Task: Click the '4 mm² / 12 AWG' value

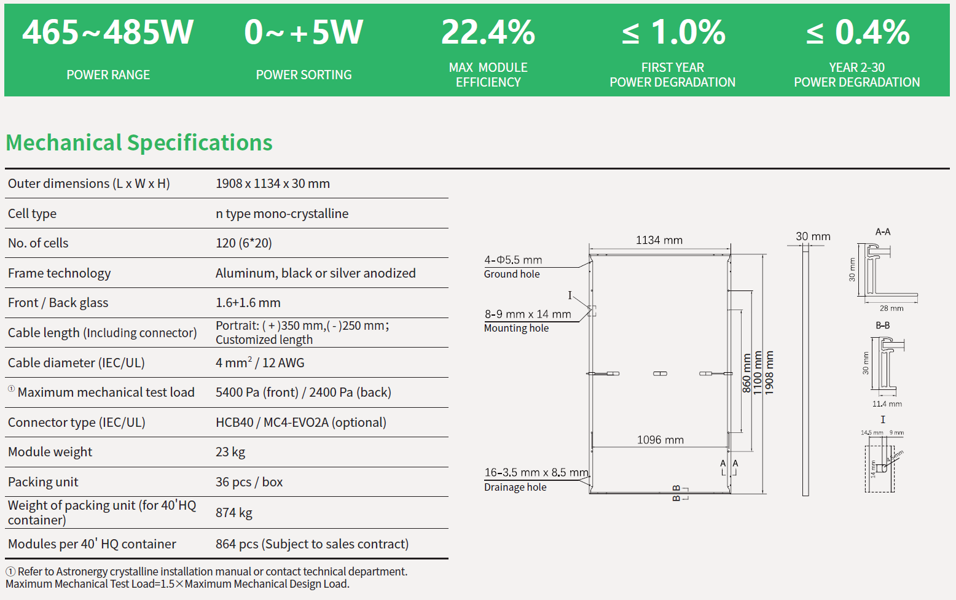Action: tap(260, 362)
